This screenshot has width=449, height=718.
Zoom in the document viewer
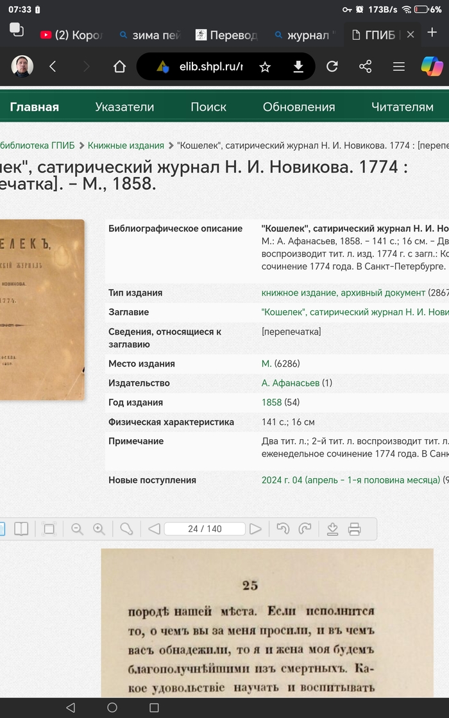[x=99, y=529]
